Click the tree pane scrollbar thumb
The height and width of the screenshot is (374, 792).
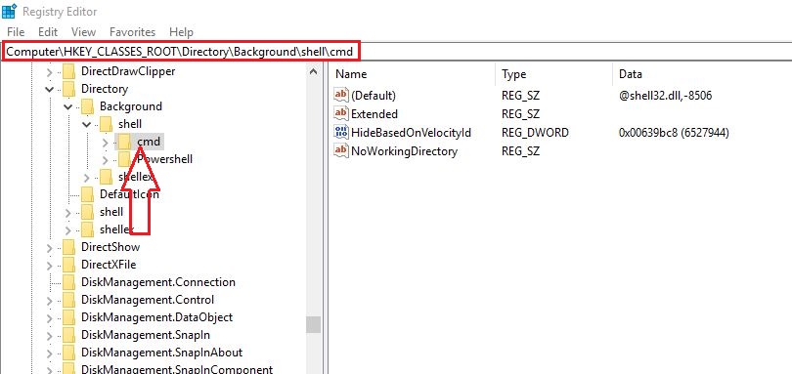coord(313,324)
